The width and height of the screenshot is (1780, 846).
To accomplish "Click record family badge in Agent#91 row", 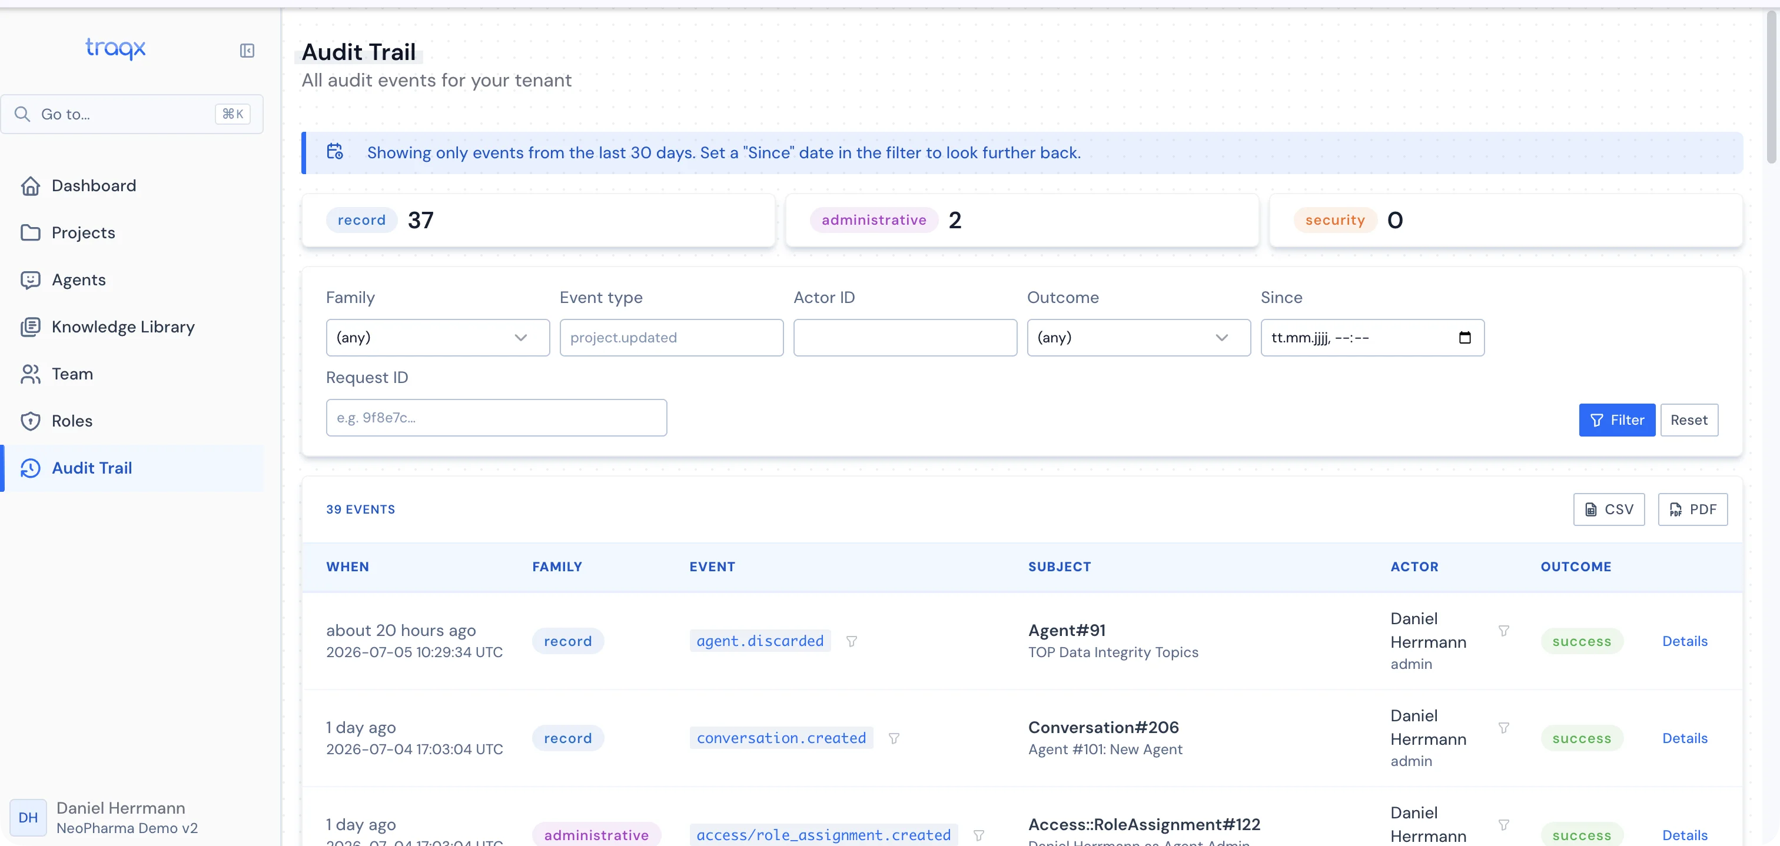I will [567, 642].
